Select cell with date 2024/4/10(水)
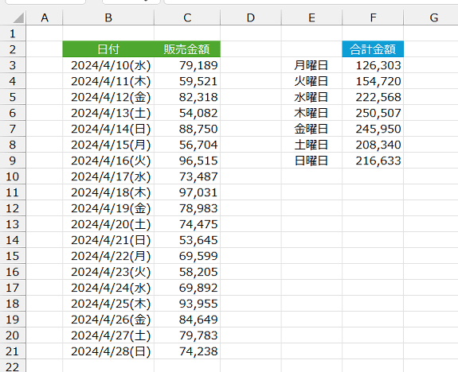 click(108, 65)
